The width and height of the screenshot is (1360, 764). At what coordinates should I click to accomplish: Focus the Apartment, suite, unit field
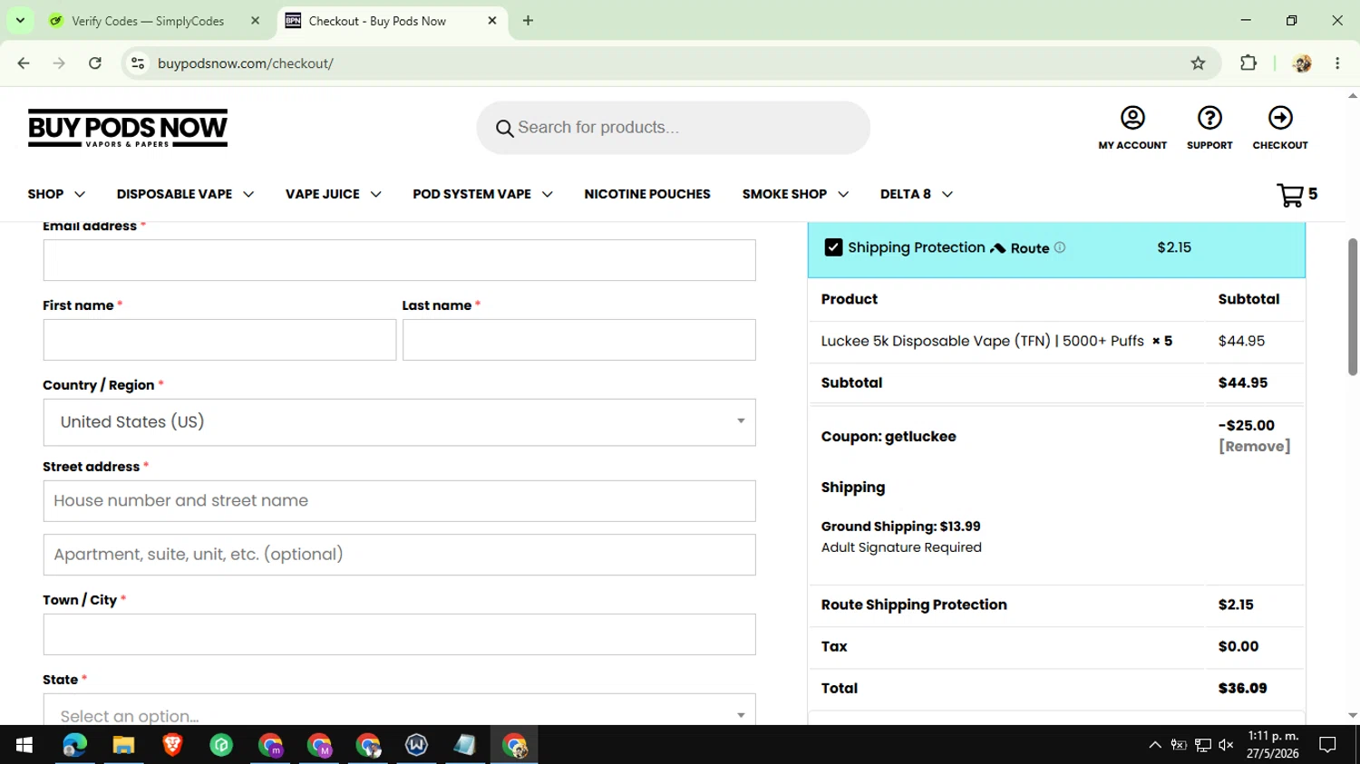399,555
